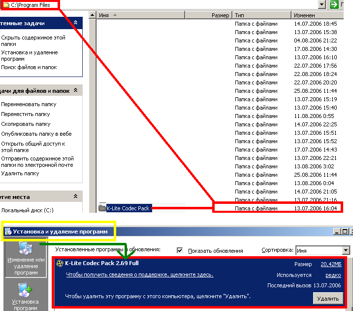353x311 pixels.
Task: Maximize the Установка и удаление программ window
Action: pos(345,232)
